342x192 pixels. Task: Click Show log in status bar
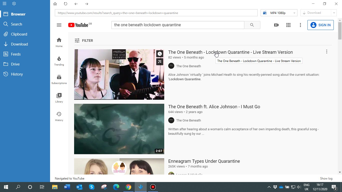coord(326,178)
